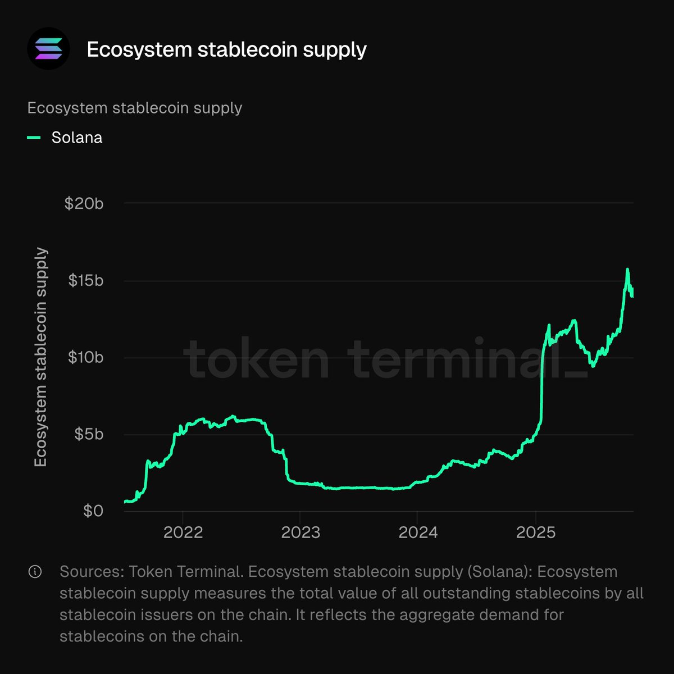Screen dimensions: 674x674
Task: Select the $10b y-axis label
Action: coord(86,357)
